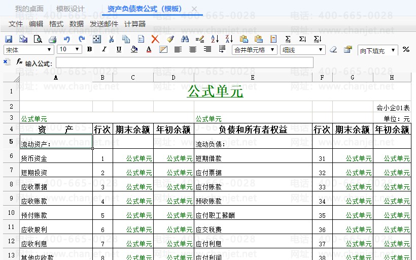Screen dimensions: 416x260
Task: Click the Save disk icon
Action: pyautogui.click(x=9, y=39)
